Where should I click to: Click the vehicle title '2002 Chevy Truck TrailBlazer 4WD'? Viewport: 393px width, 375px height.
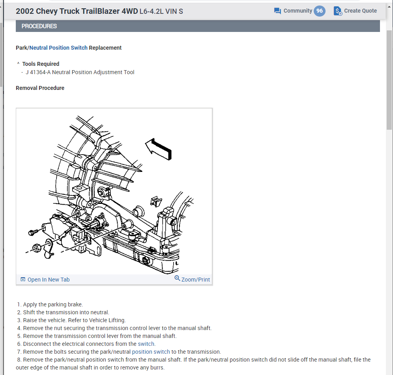(77, 11)
